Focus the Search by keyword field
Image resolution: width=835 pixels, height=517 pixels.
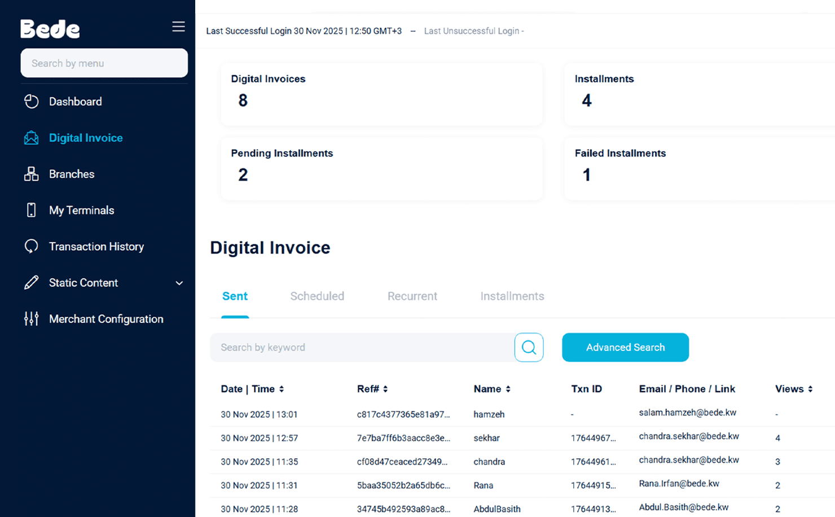point(361,347)
